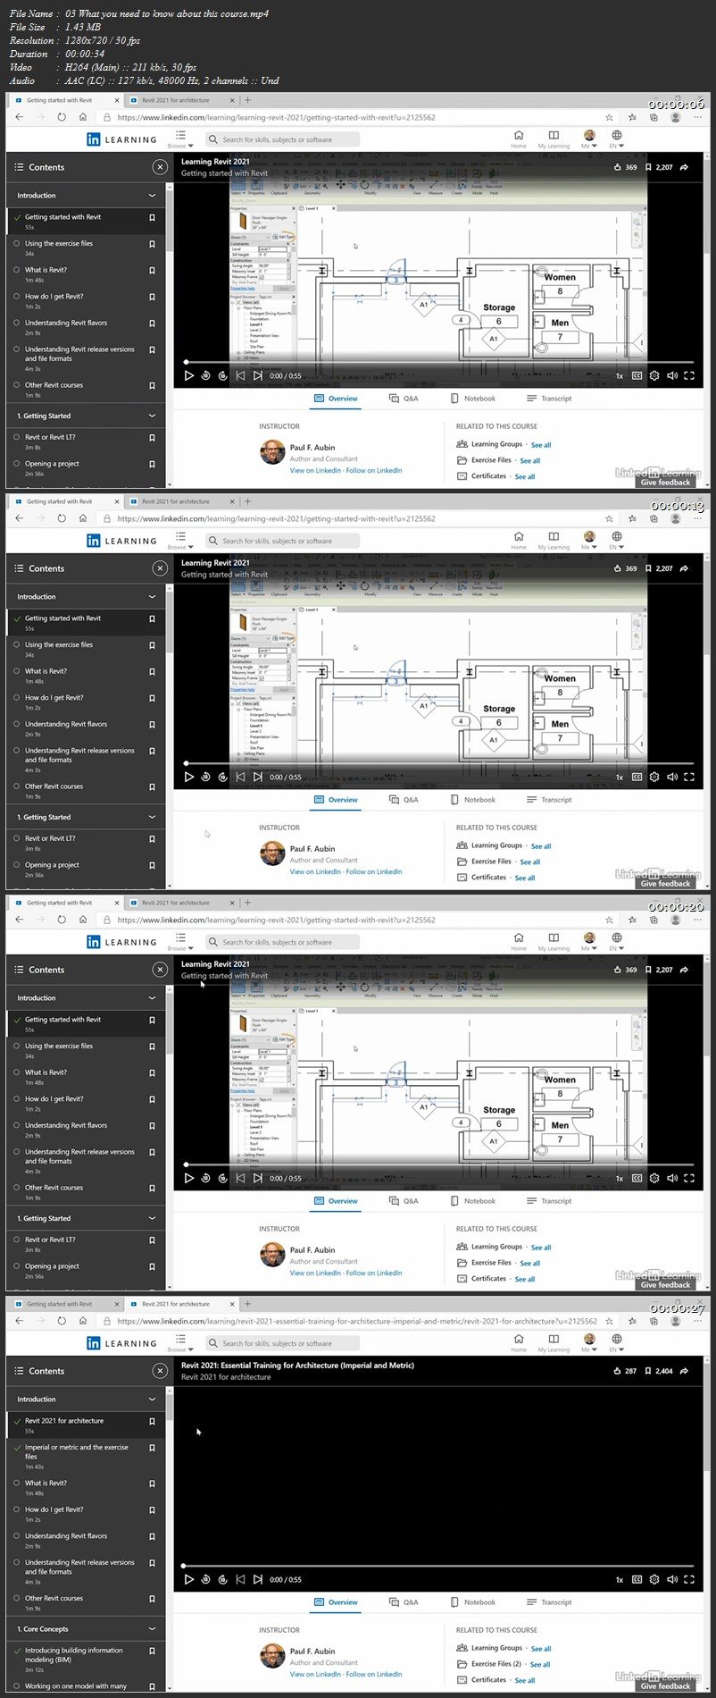Click Contents panel scrollbar in the 00:00:13 frame
Screen dimensions: 716x1698
click(169, 618)
